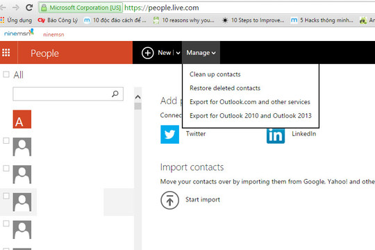Click the LinkedIn logo icon

tap(276, 135)
